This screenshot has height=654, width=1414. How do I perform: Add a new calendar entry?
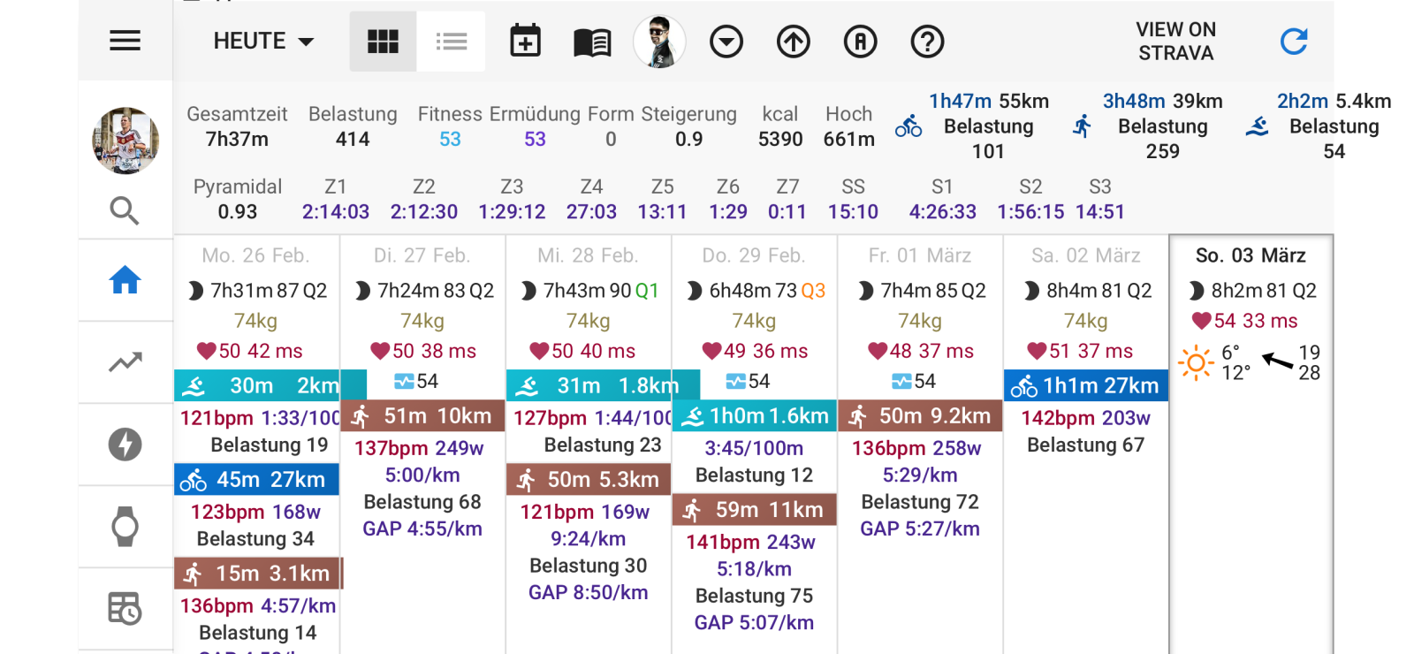pos(525,42)
